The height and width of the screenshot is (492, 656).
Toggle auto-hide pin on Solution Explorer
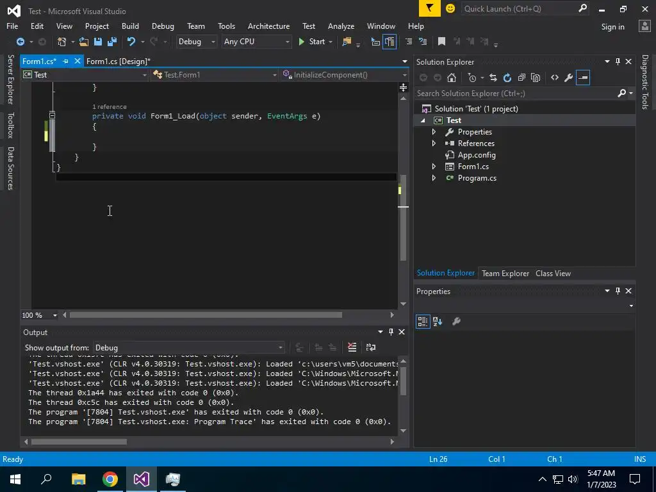pyautogui.click(x=618, y=61)
